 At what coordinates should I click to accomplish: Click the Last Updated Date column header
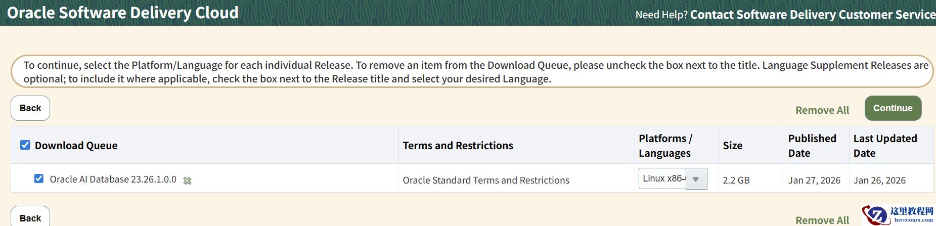coord(885,146)
